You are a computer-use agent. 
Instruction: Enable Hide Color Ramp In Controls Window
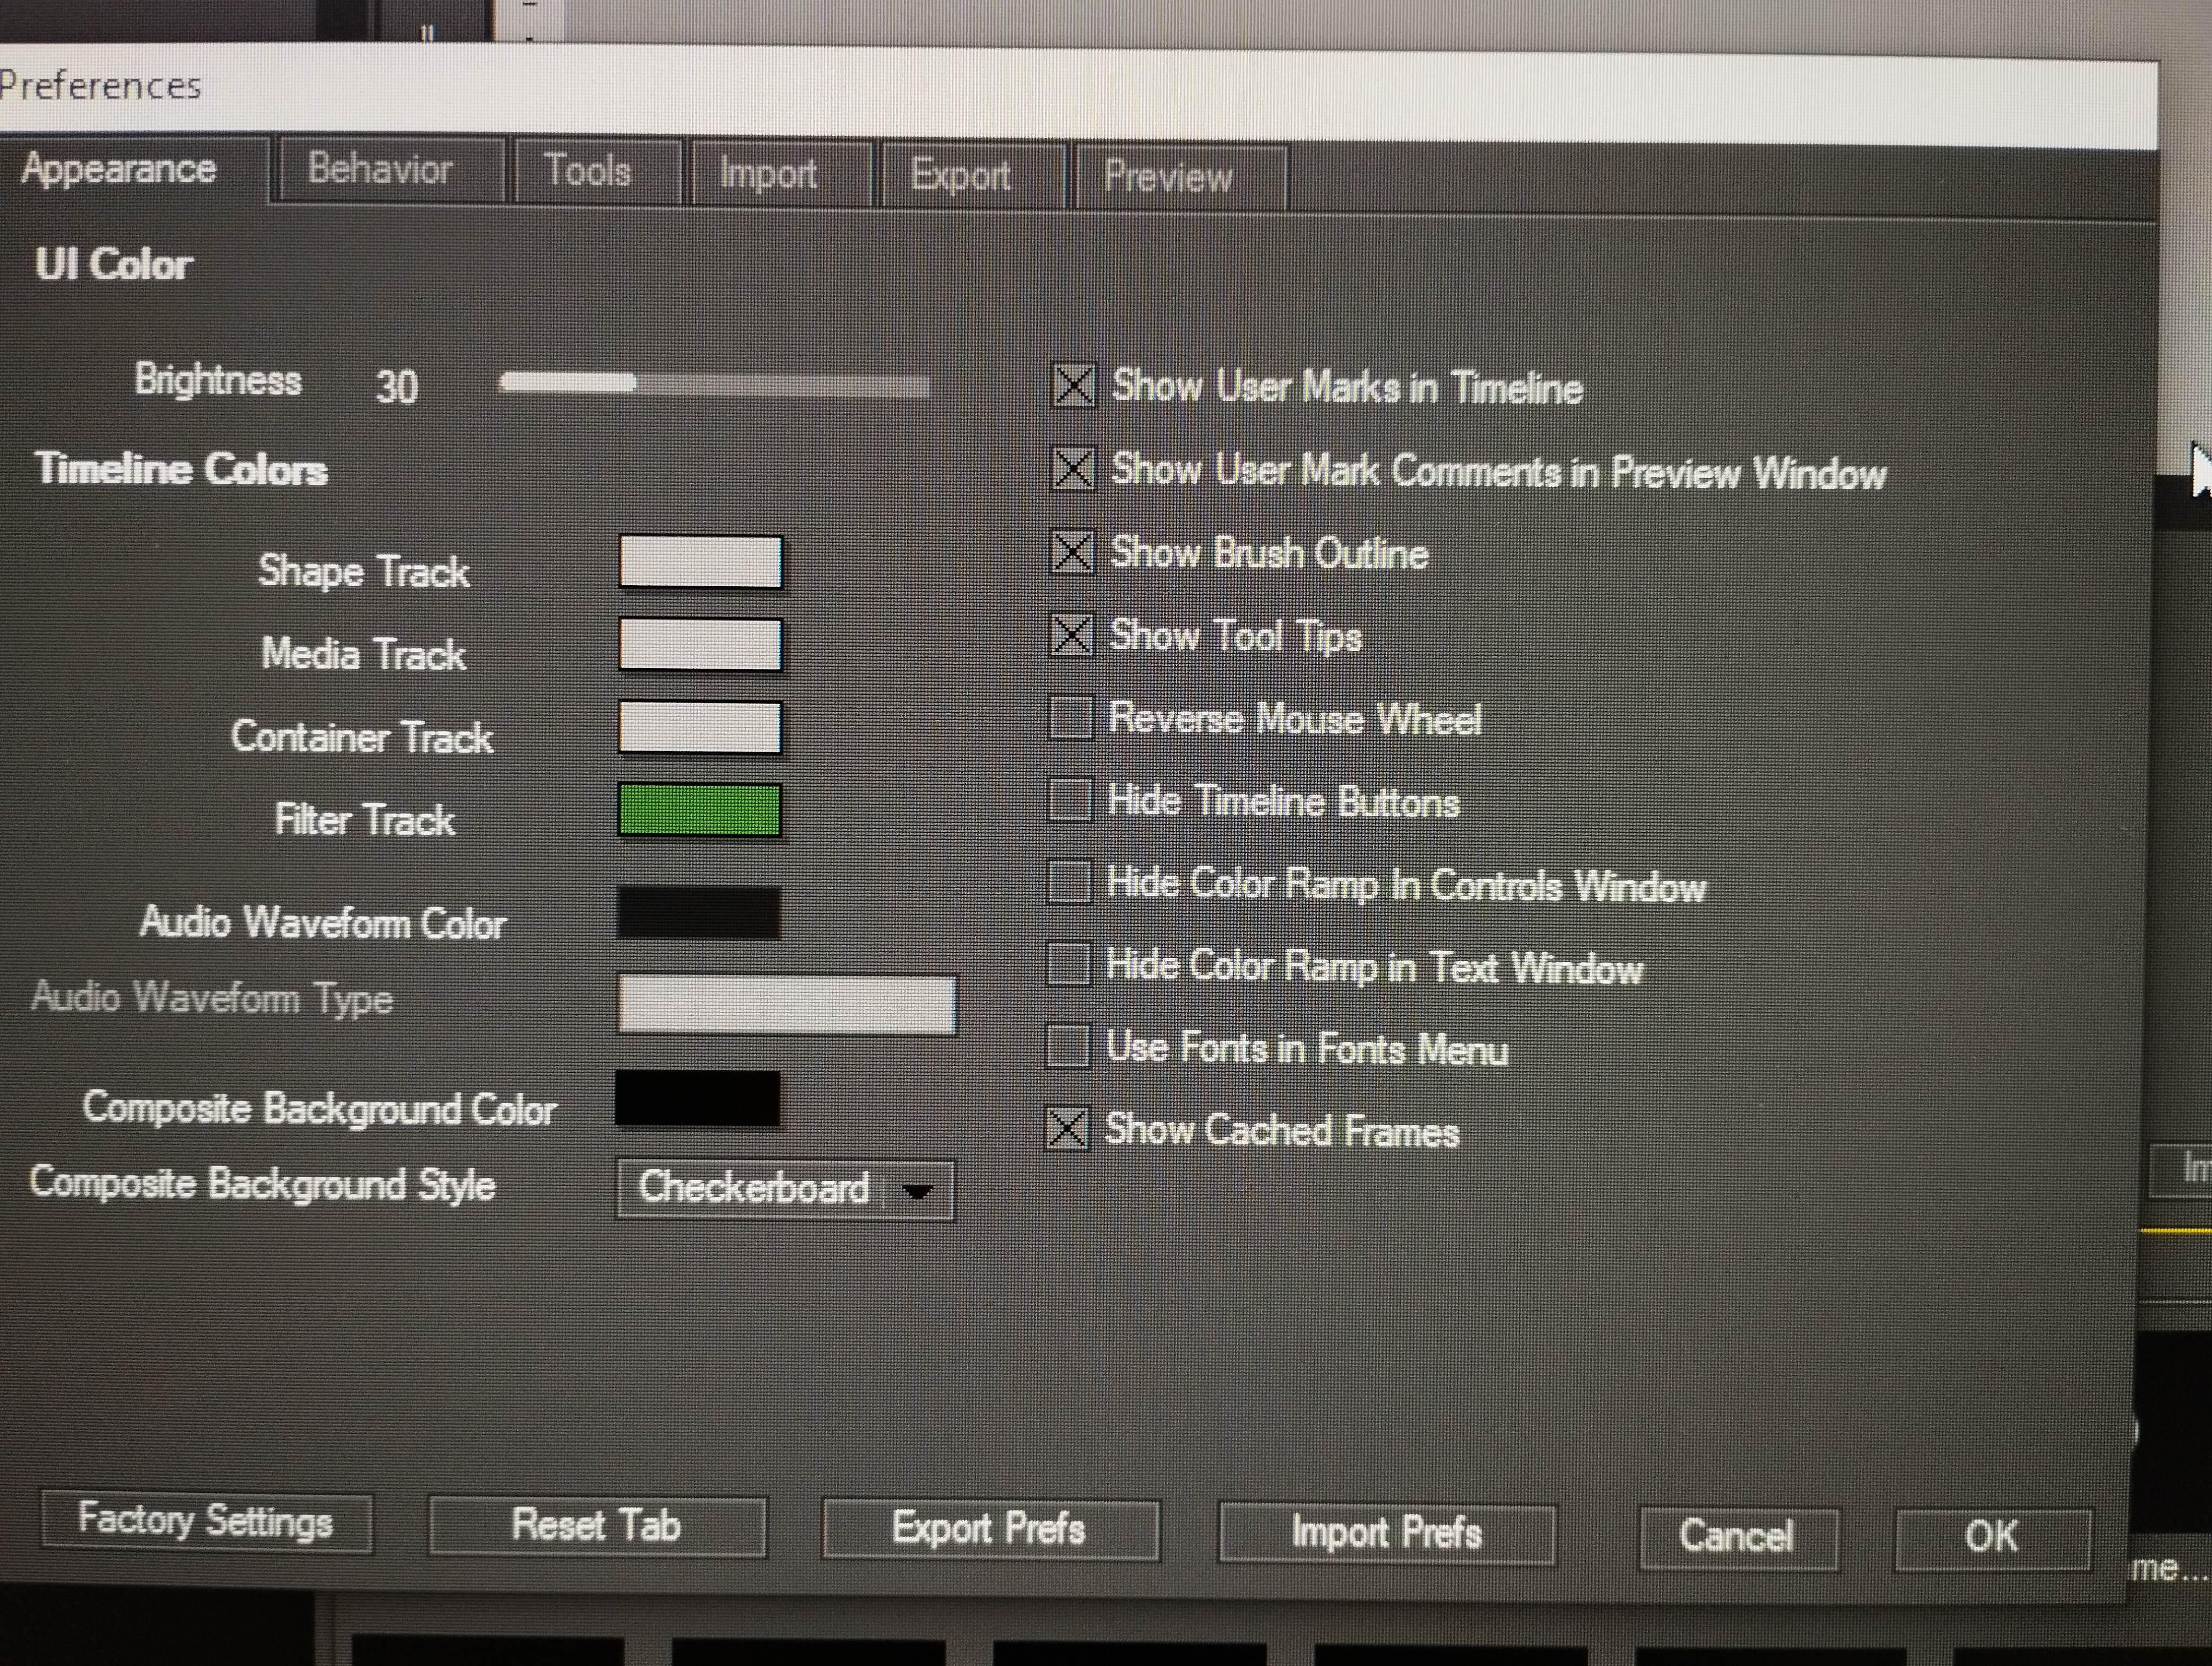[x=1069, y=882]
